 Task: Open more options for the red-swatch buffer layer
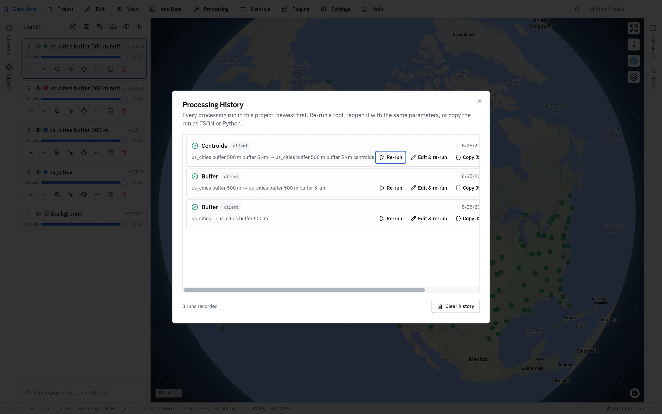point(97,111)
